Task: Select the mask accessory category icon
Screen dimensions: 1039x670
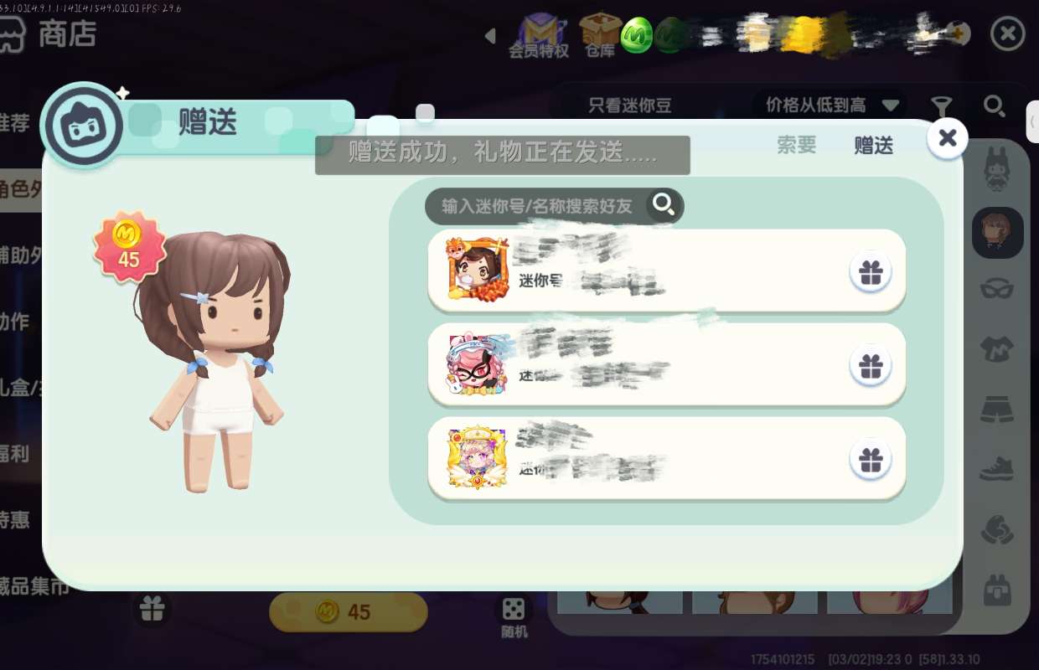Action: point(997,289)
